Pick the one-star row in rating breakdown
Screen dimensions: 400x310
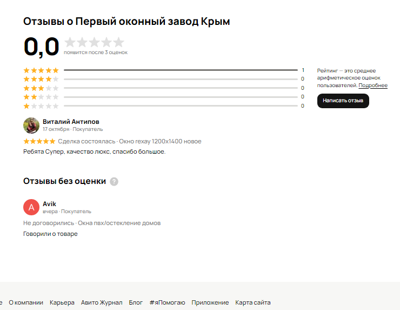click(41, 106)
